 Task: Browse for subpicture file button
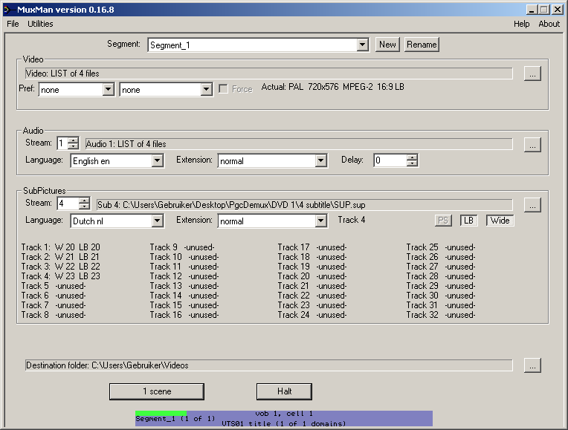coord(532,205)
